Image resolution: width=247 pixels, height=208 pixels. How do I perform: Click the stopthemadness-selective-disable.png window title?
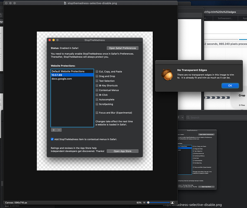[92, 3]
